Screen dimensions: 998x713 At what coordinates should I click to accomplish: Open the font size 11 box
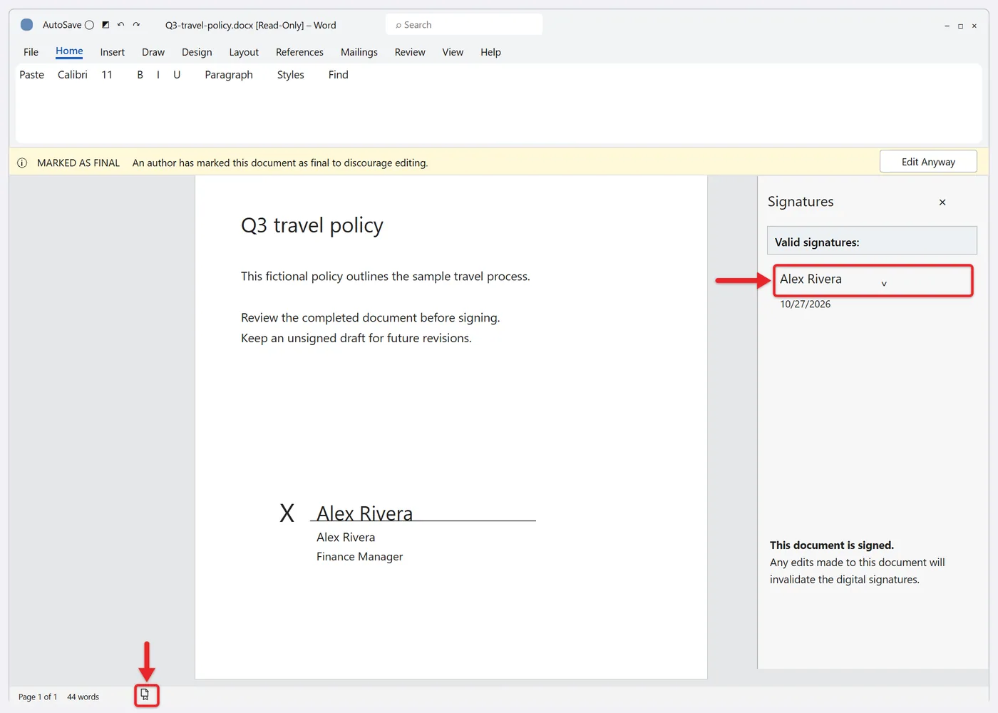107,75
